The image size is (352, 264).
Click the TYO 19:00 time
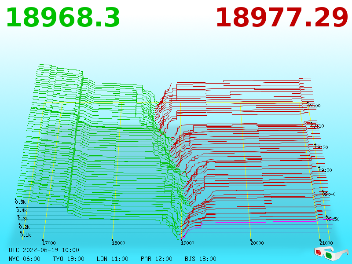coord(69,259)
